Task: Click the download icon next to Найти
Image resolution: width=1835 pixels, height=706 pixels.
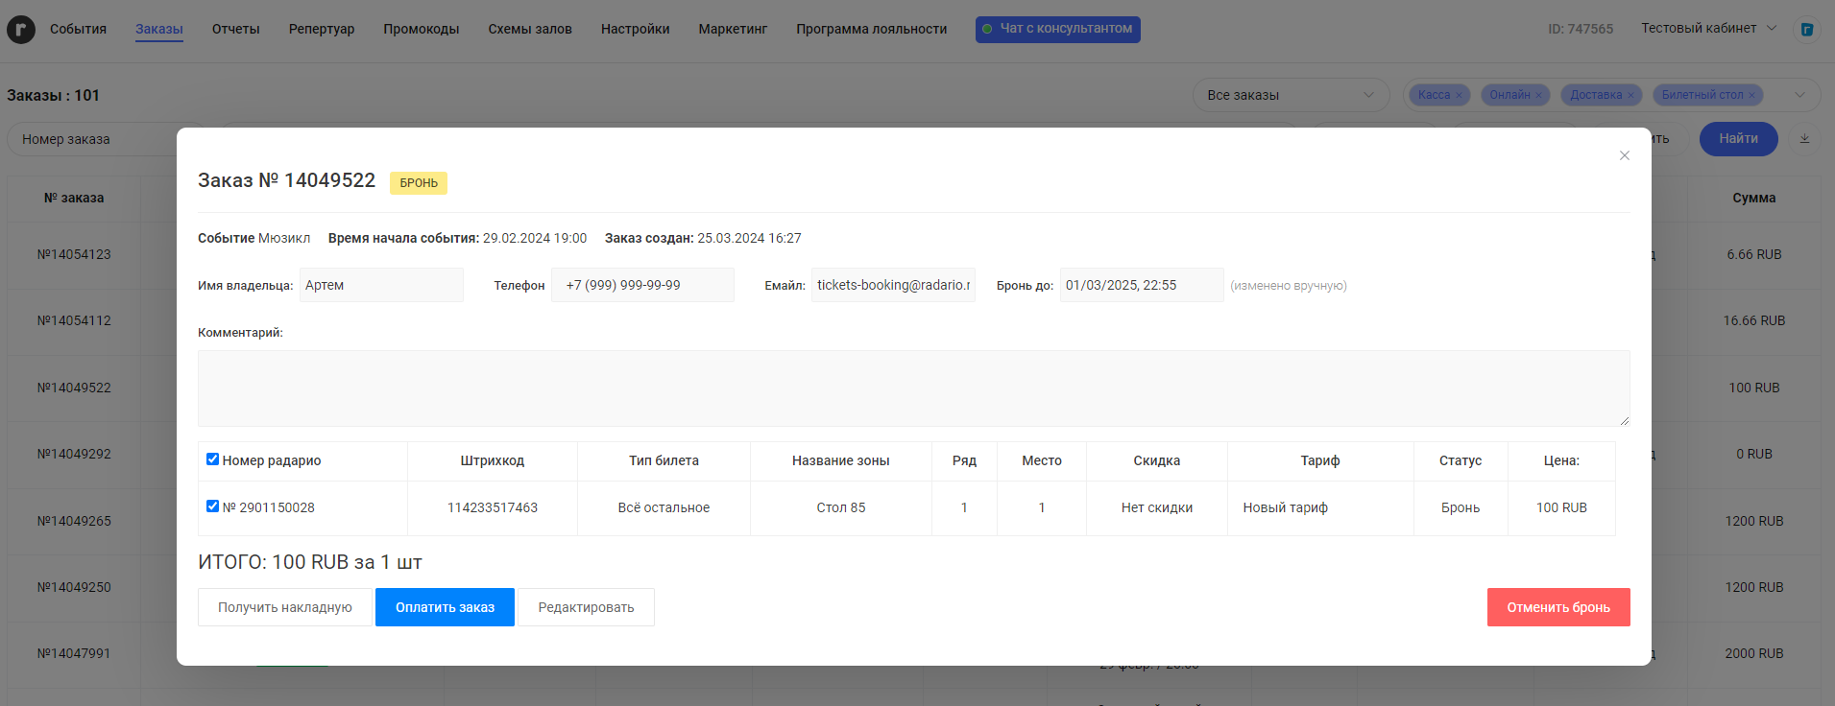Action: tap(1804, 139)
